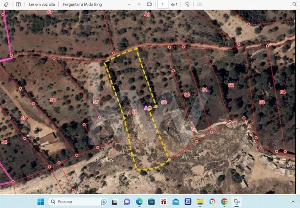Click the 'de 1' page count text
The width and height of the screenshot is (300, 208).
coord(174,4)
